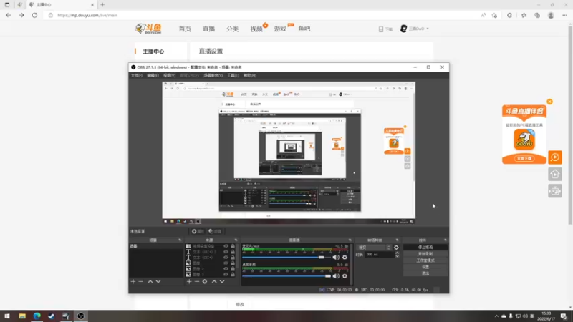Open 麦克风/Aux audio settings gear
This screenshot has height=322, width=573.
[345, 258]
